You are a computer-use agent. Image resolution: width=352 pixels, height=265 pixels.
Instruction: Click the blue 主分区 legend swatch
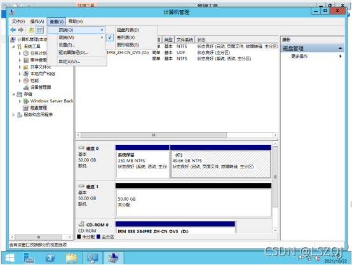coord(98,236)
